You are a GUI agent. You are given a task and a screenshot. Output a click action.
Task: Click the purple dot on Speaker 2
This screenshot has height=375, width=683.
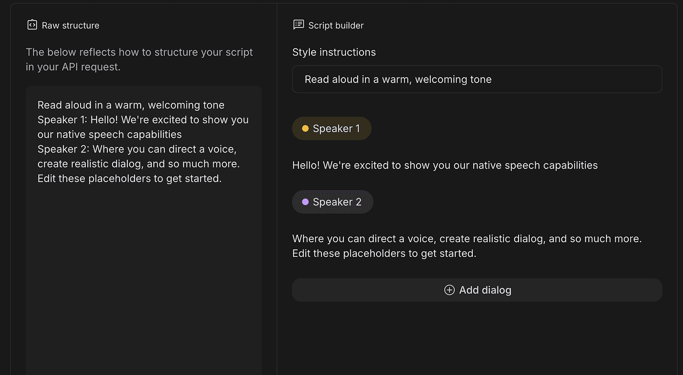pyautogui.click(x=305, y=202)
